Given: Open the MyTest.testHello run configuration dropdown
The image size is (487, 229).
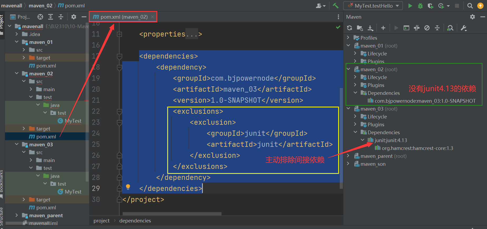Looking at the screenshot, I should [x=373, y=6].
